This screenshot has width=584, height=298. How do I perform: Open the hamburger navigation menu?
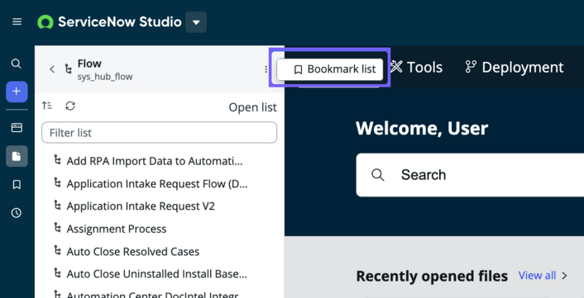(x=17, y=22)
